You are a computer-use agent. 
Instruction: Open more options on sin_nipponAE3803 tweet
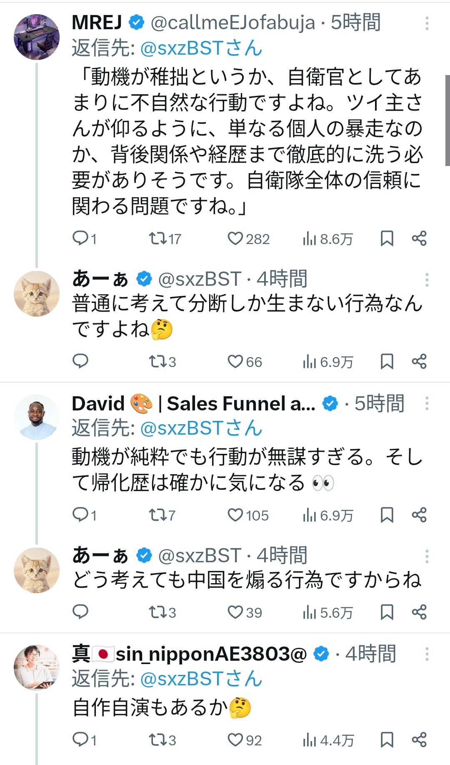(427, 654)
